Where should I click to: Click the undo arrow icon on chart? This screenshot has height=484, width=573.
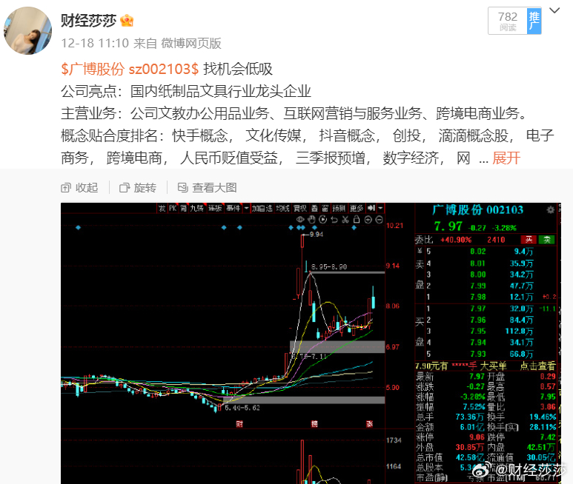tap(334, 220)
